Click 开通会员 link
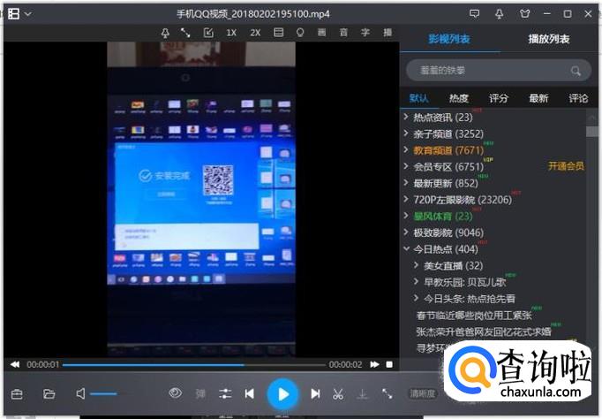The height and width of the screenshot is (419, 602). [567, 166]
